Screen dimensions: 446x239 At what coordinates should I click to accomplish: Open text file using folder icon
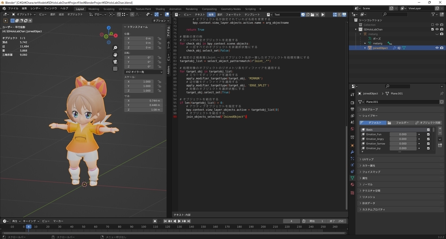coord(313,14)
